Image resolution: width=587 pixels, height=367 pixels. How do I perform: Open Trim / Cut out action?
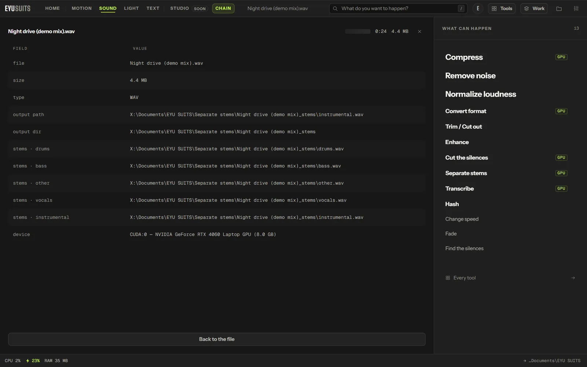464,127
